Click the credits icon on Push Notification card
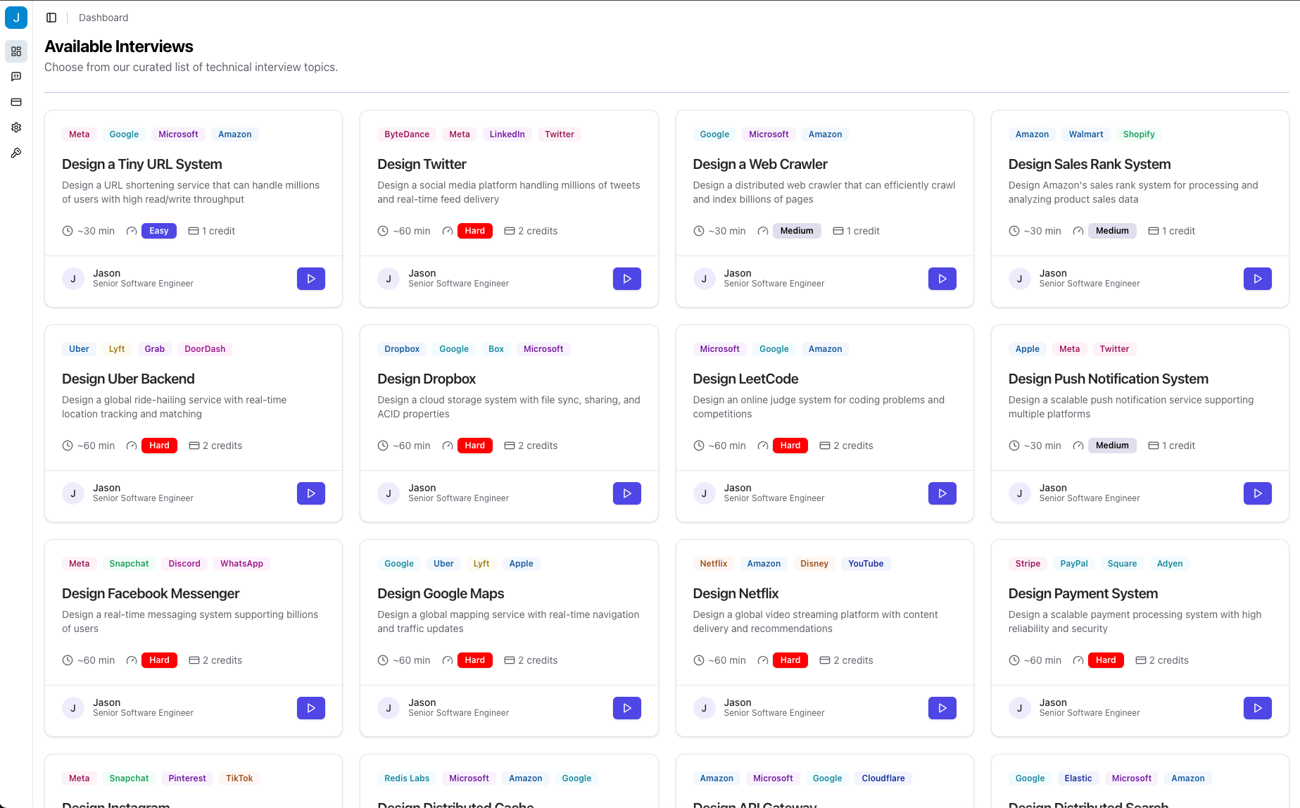 (1154, 446)
